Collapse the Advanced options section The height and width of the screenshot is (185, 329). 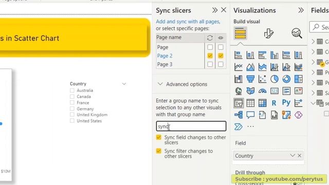click(x=160, y=84)
